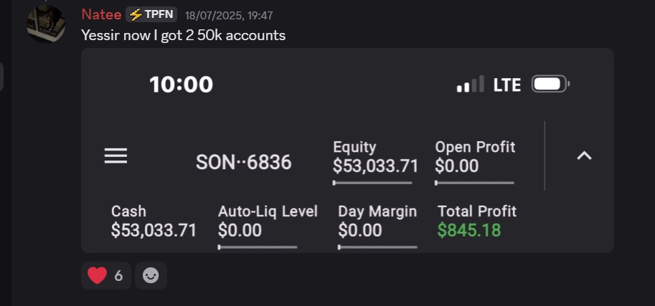
Task: Click the message timestamp 18/07/2025, 19:47
Action: tap(229, 15)
